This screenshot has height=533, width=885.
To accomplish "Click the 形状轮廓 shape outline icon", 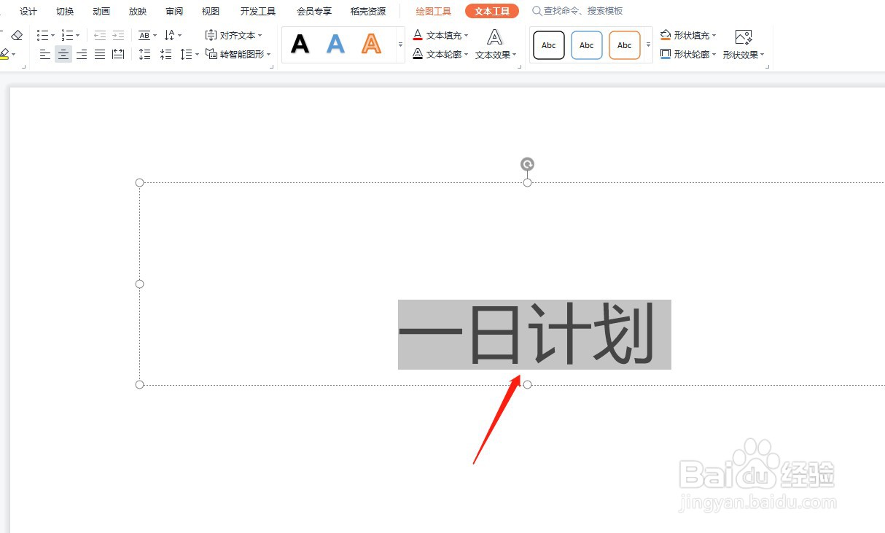I will tap(666, 54).
